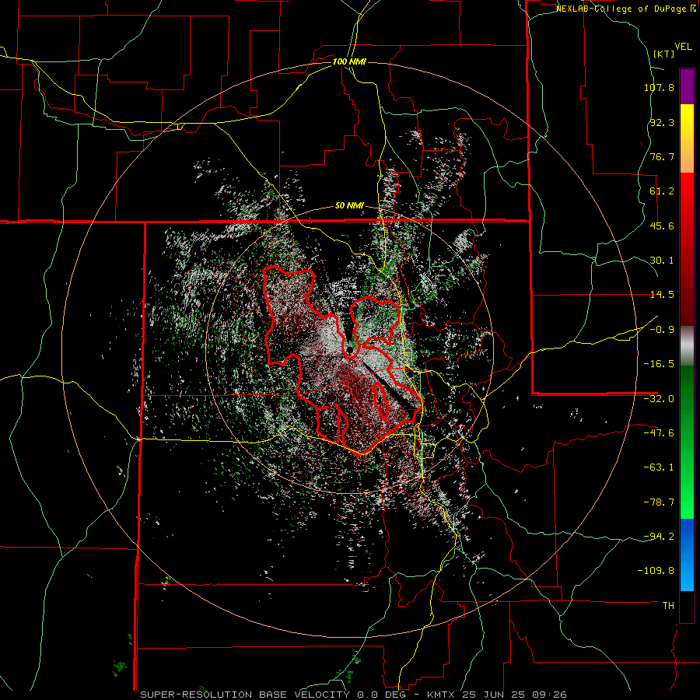Click the VEL legend title
This screenshot has width=700, height=700.
click(683, 47)
